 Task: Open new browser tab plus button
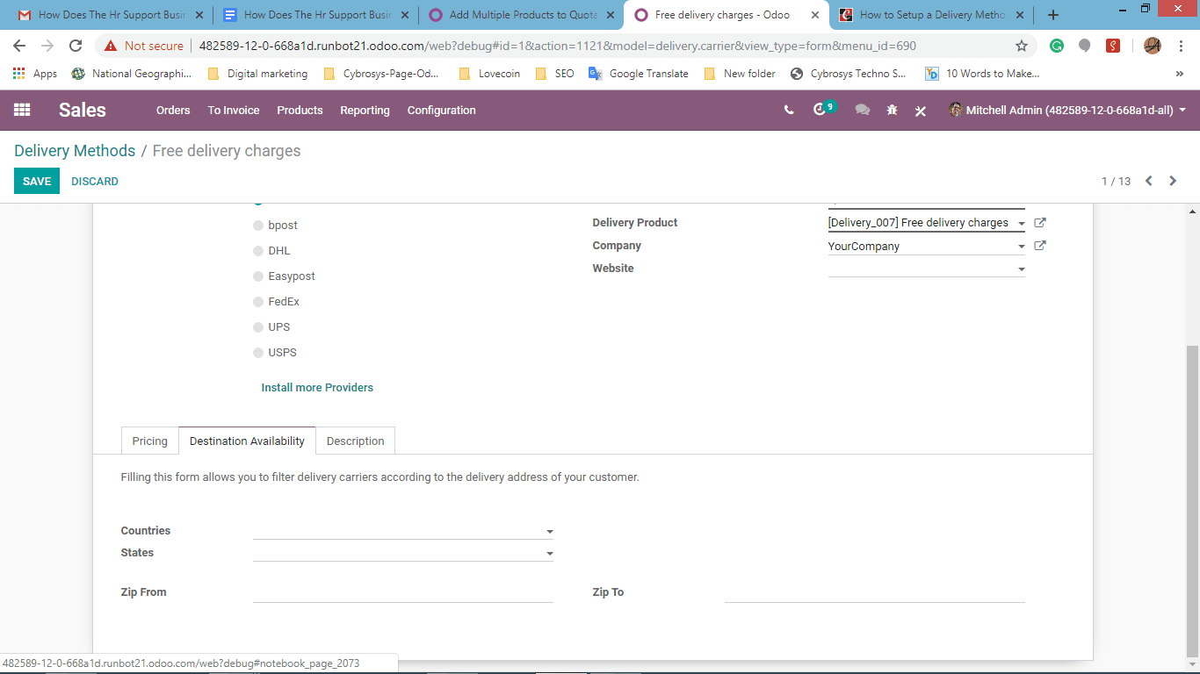1053,15
